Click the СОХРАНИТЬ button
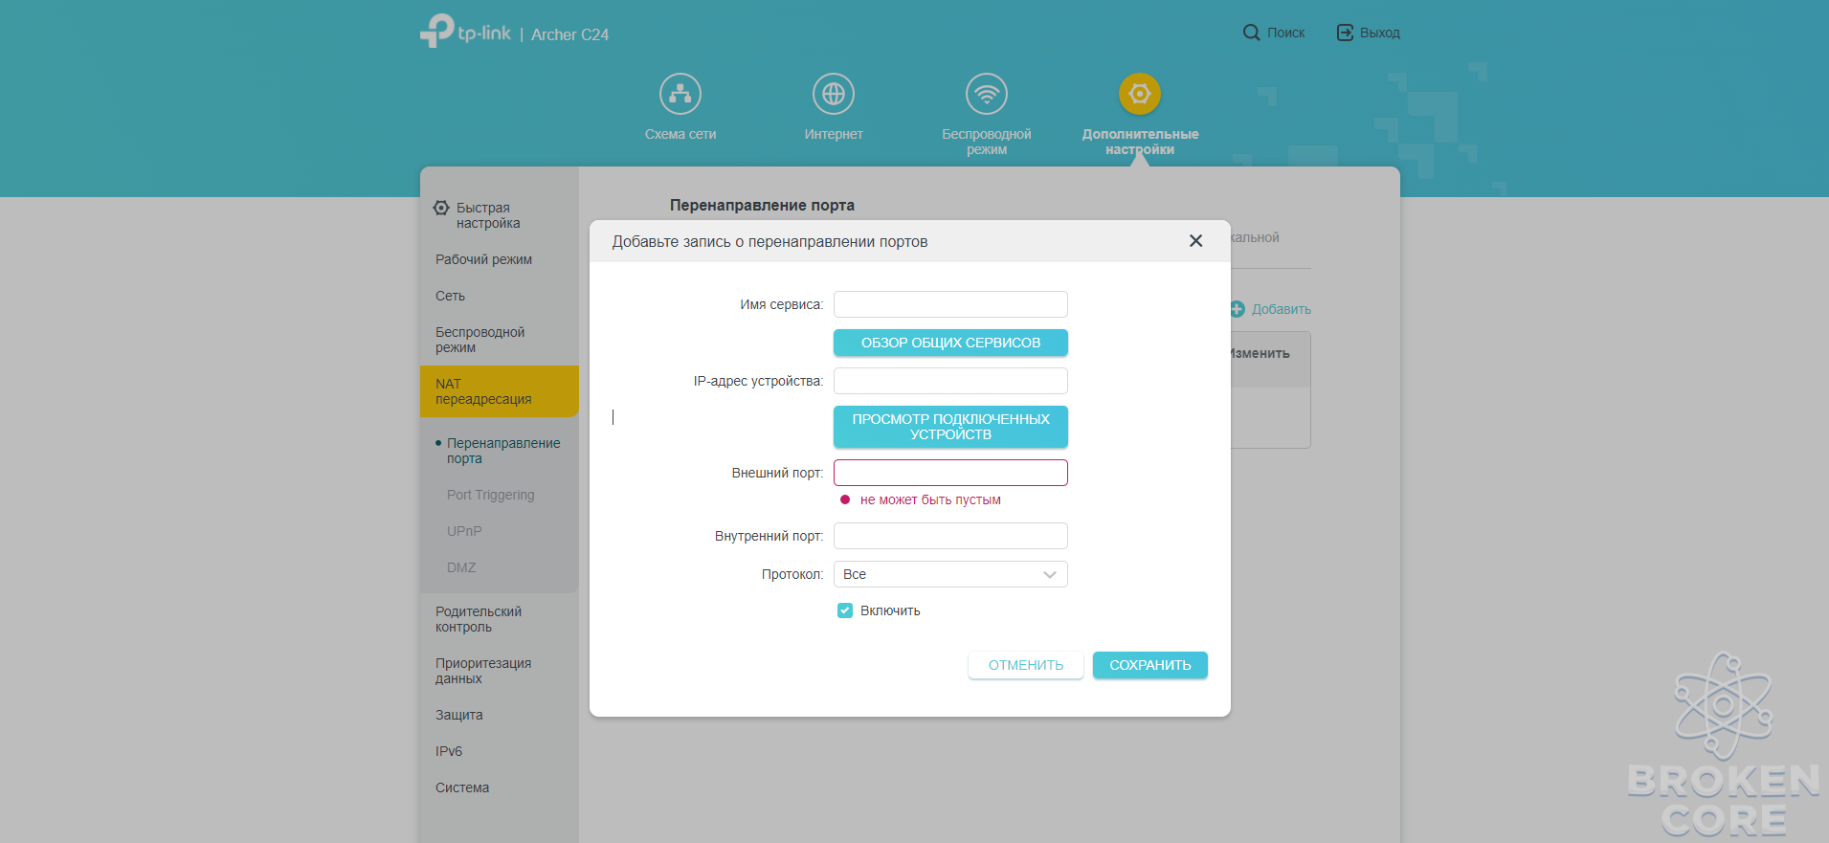 coord(1150,665)
